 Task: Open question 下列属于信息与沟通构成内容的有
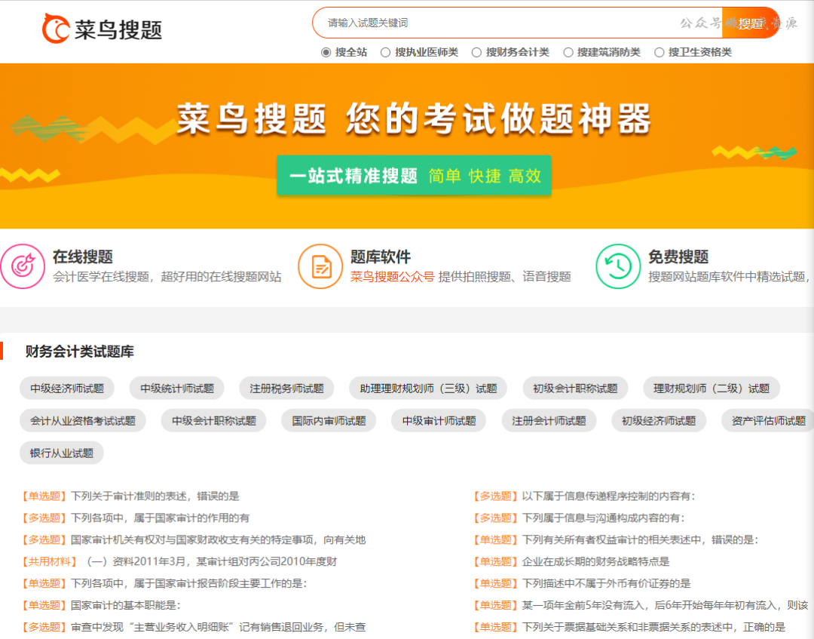(603, 518)
